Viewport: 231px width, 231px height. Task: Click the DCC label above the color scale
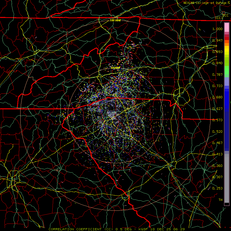(x=225, y=15)
